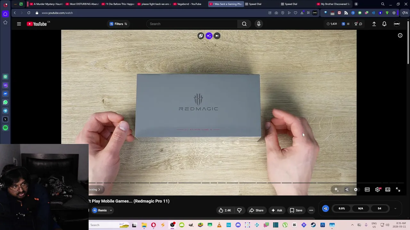Open the player settings gear
410x230 pixels.
(378, 189)
